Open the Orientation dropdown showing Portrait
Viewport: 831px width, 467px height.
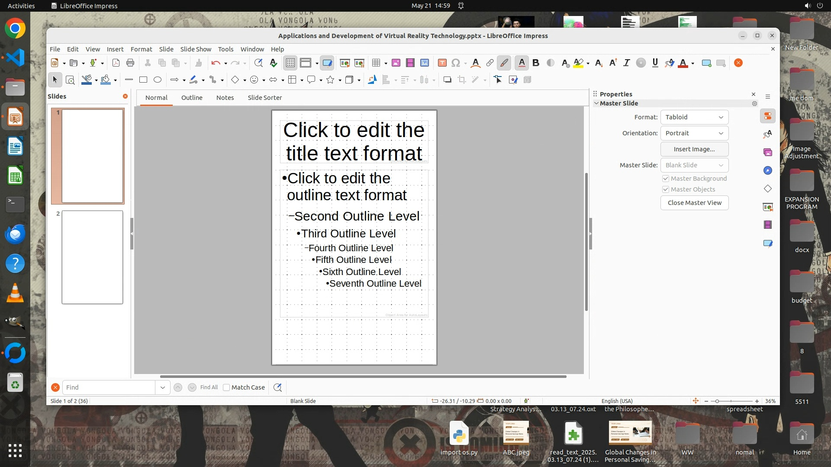(x=694, y=133)
